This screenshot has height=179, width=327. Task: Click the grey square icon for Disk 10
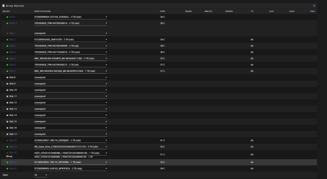pyautogui.click(x=7, y=90)
